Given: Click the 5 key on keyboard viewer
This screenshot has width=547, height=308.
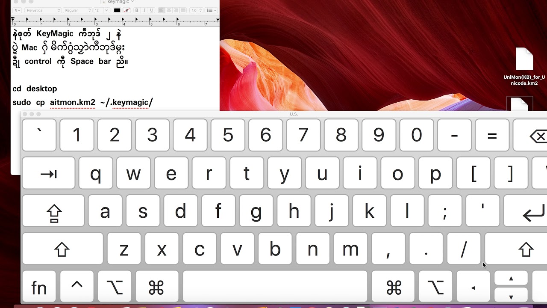Looking at the screenshot, I should [x=228, y=136].
